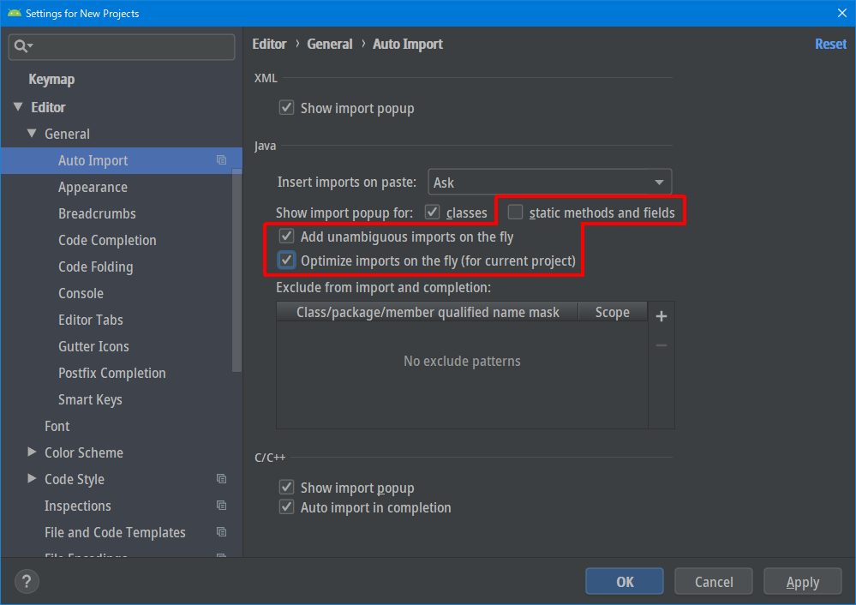Open the Insert imports on paste dropdown
This screenshot has width=856, height=605.
click(550, 183)
